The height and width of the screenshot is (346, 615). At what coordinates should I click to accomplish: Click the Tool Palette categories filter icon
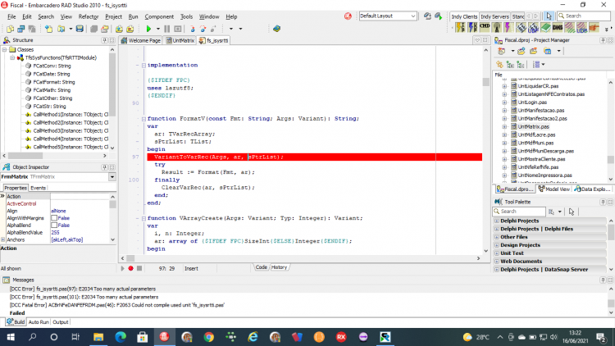pyautogui.click(x=552, y=212)
